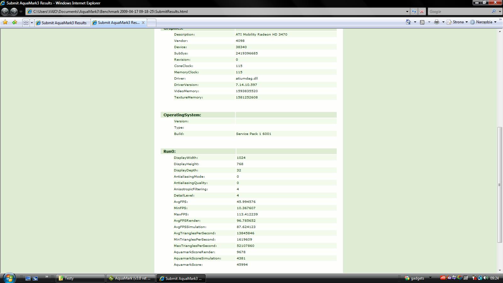
Task: Click the 09:24 system clock
Action: (x=495, y=278)
